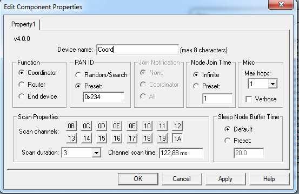The image size is (299, 194).
Task: Switch to the Property1 tab
Action: click(23, 24)
